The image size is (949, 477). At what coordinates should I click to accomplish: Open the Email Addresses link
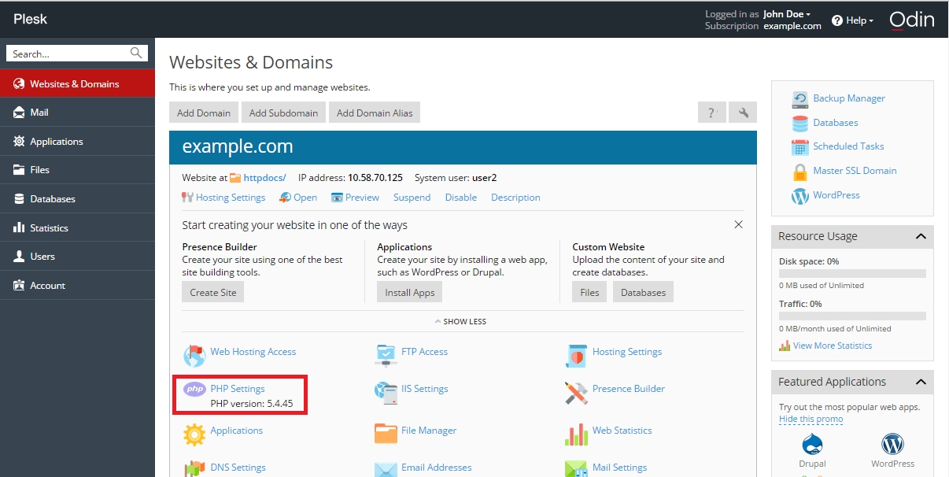coord(437,468)
